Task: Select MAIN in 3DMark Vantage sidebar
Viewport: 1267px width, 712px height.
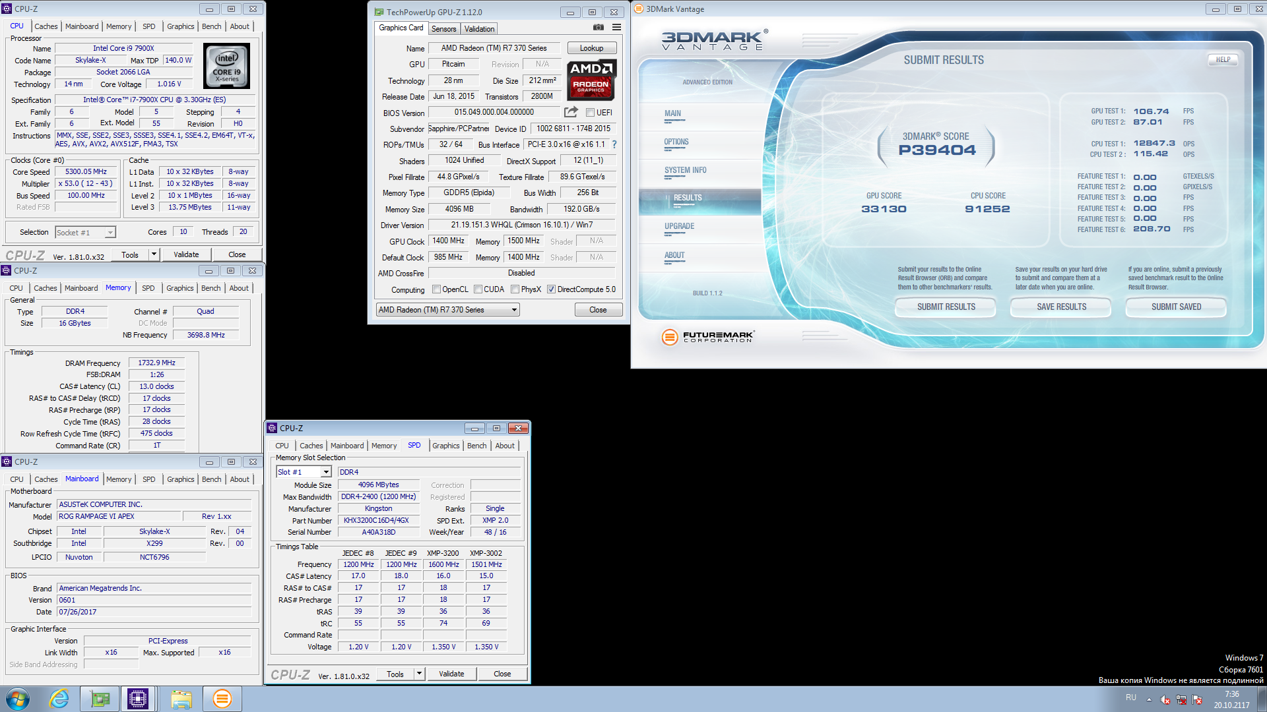Action: click(672, 113)
